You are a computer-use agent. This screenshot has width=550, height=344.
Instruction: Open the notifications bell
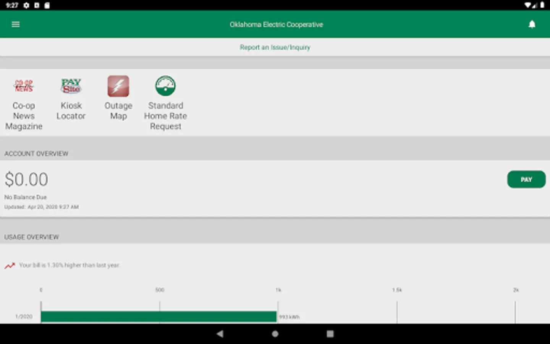pos(532,24)
